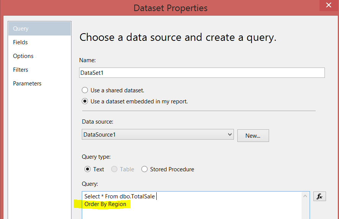Switch to the Query page

click(21, 29)
